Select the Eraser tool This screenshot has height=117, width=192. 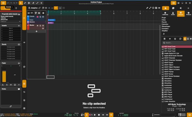tap(33, 3)
